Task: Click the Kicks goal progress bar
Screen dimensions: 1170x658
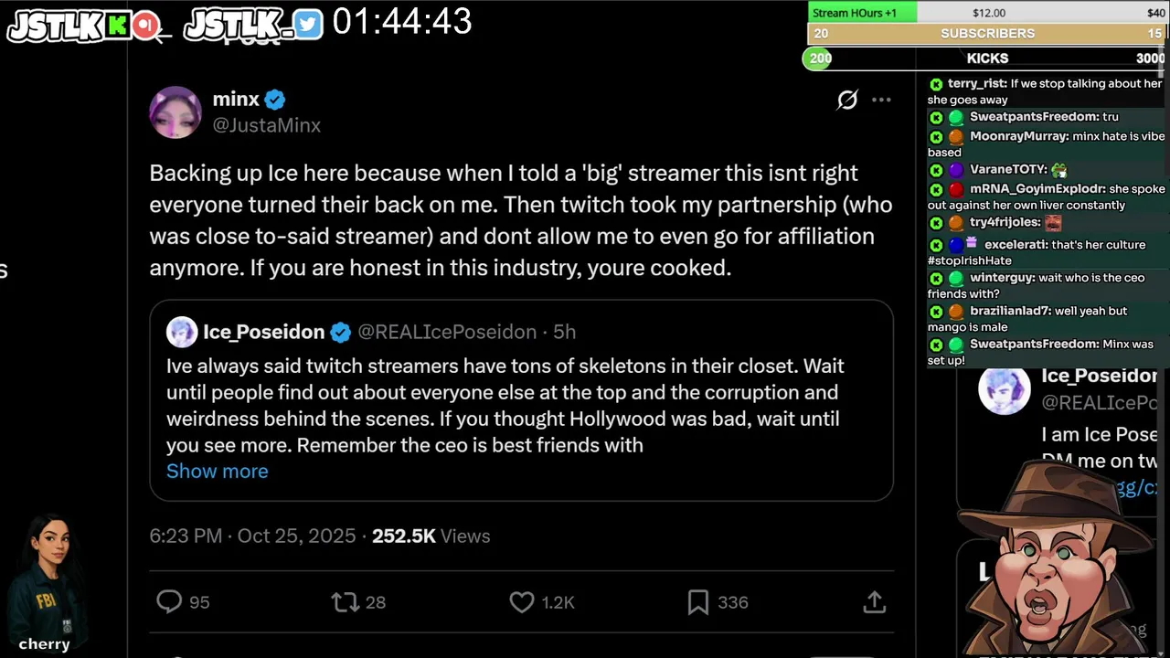Action: click(x=987, y=58)
